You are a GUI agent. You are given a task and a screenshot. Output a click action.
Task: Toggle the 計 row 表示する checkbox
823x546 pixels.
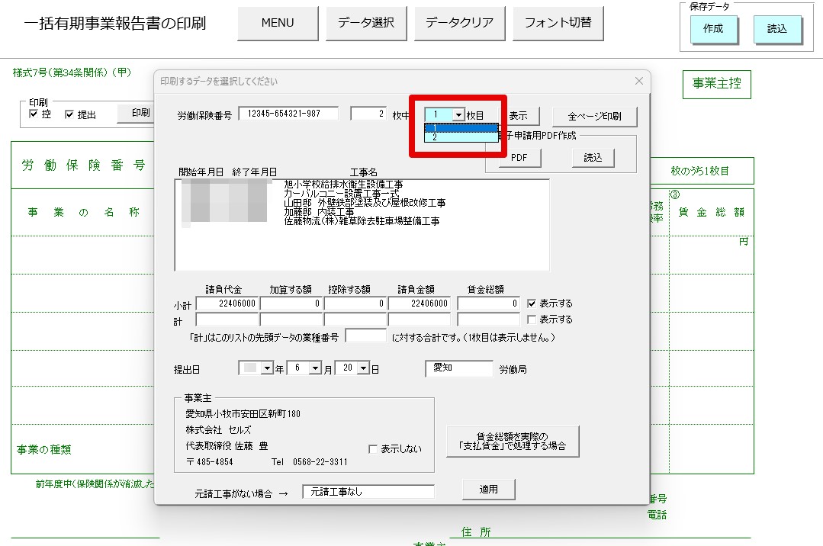[x=532, y=320]
